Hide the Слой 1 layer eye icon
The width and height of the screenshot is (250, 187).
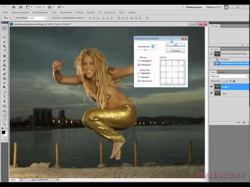[211, 87]
